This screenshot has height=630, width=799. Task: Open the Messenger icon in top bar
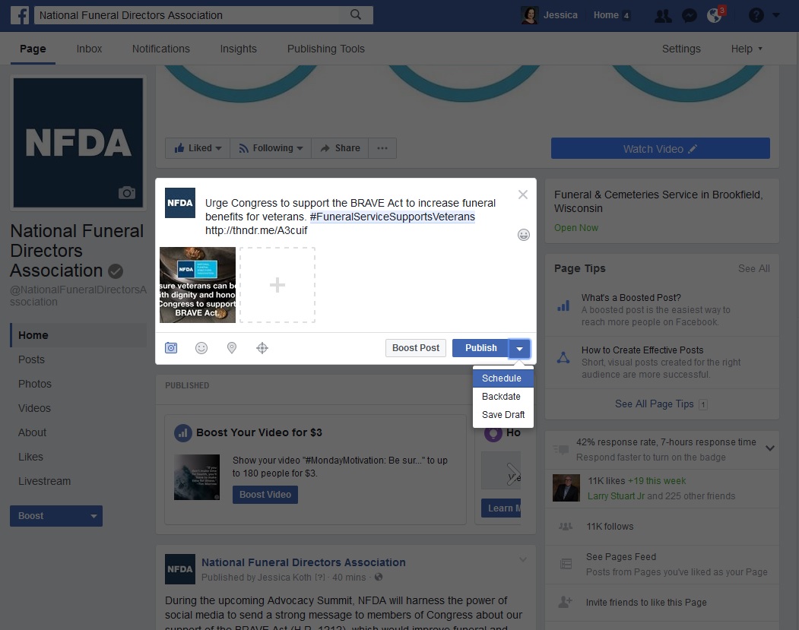(689, 16)
